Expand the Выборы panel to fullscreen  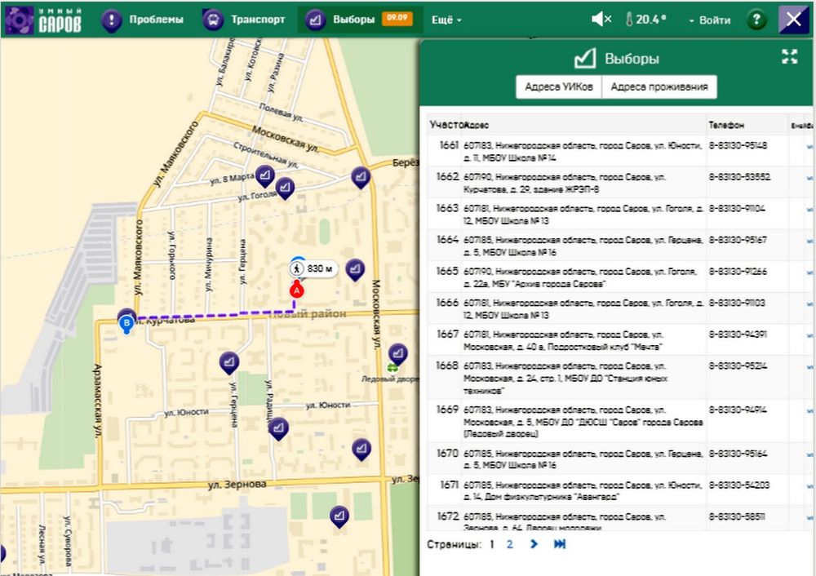pyautogui.click(x=789, y=56)
